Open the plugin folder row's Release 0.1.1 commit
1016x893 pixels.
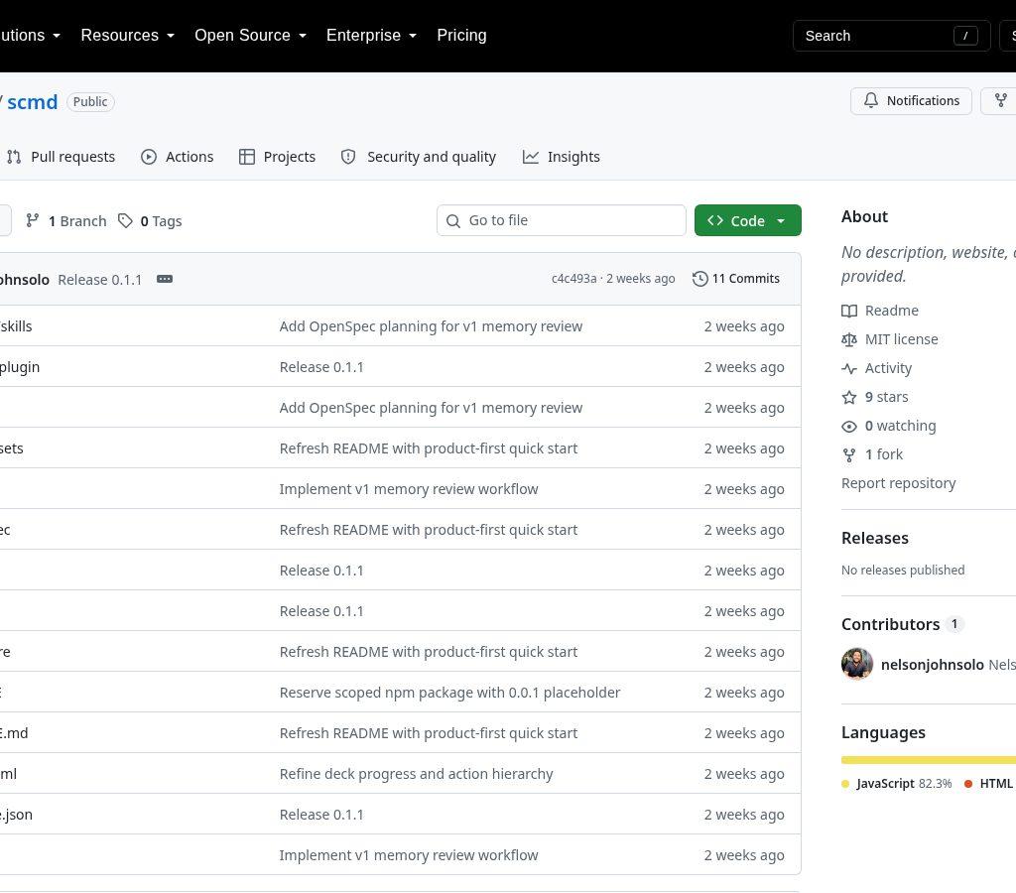pos(321,367)
